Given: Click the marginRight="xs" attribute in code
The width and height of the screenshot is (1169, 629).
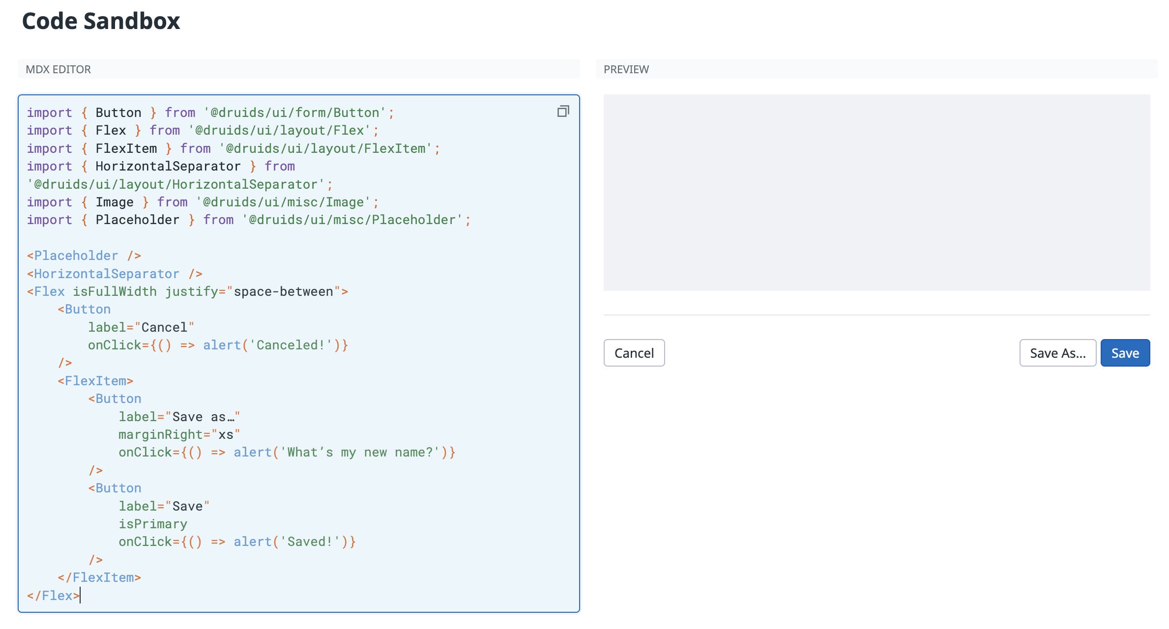Looking at the screenshot, I should (179, 434).
